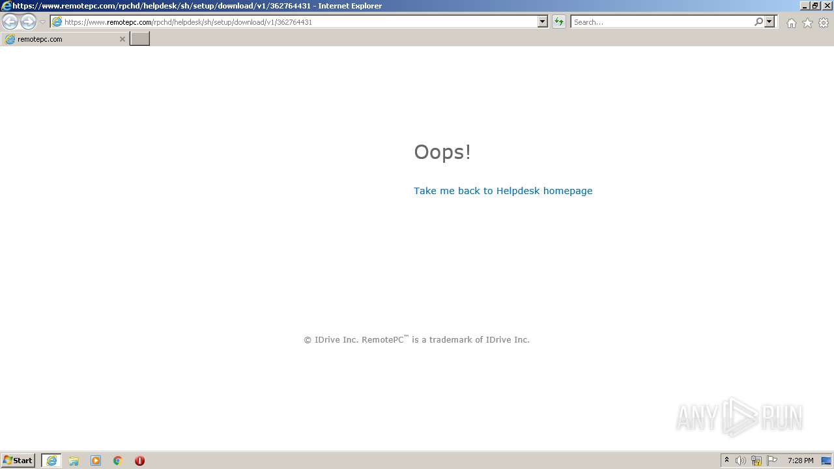Open the network status tray icon
This screenshot has height=469, width=834.
pyautogui.click(x=756, y=461)
